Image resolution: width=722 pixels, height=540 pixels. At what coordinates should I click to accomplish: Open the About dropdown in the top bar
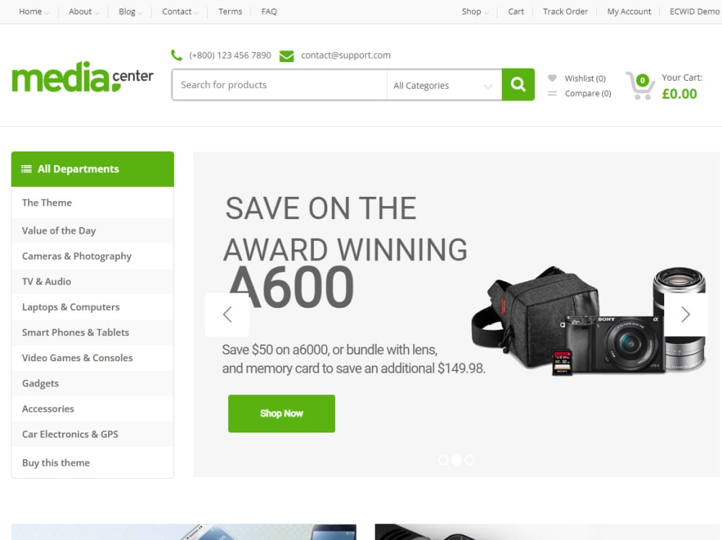(x=81, y=12)
